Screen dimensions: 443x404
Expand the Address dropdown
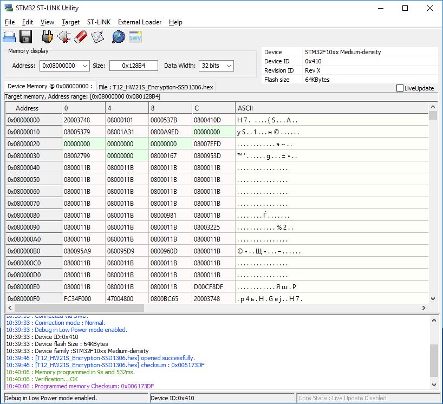pyautogui.click(x=84, y=66)
